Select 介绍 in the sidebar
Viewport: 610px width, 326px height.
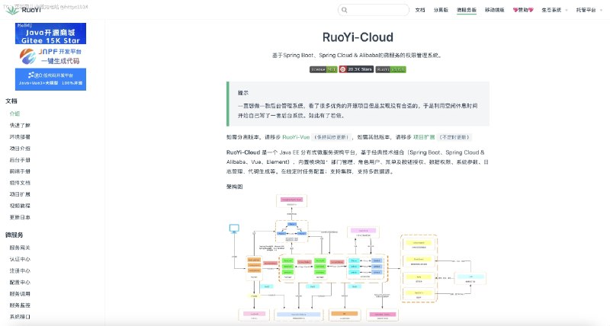(x=14, y=113)
